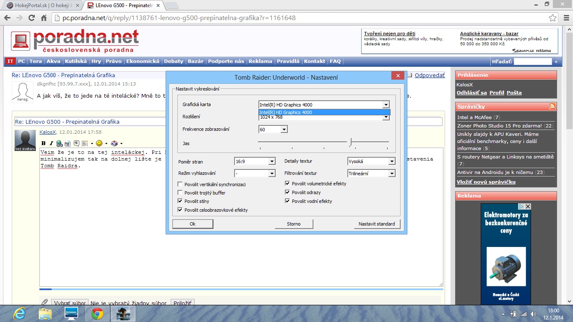Open the Lenovo app on the taskbar
573x322 pixels.
71,314
